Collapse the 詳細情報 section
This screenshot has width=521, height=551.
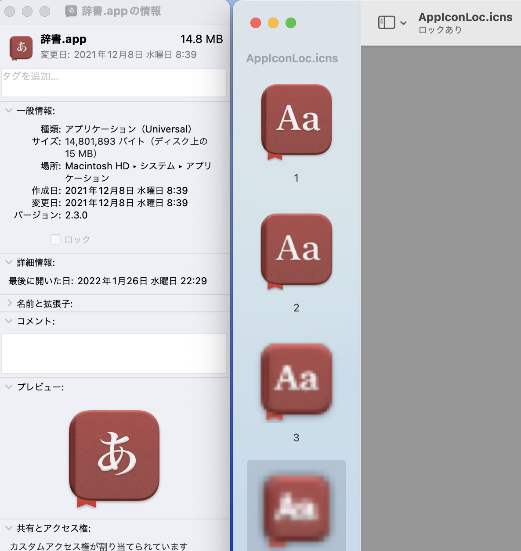coord(9,262)
